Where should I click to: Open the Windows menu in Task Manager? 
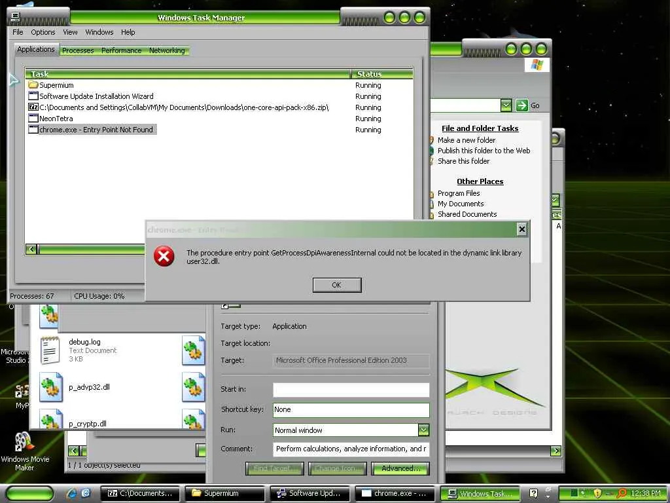[99, 32]
